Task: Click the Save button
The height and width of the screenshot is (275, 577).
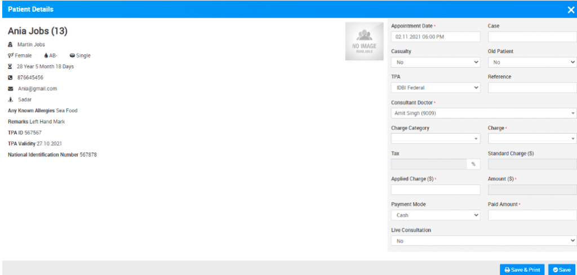Action: [562, 270]
